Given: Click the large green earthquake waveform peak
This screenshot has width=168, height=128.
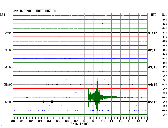Looking at the screenshot, I should pos(97,97).
